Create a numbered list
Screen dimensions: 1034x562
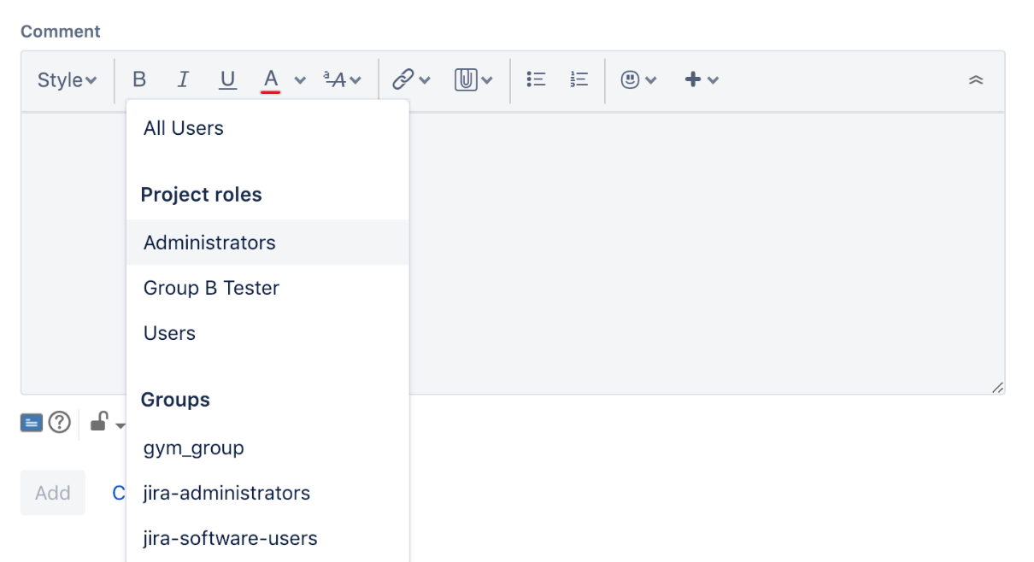tap(578, 79)
